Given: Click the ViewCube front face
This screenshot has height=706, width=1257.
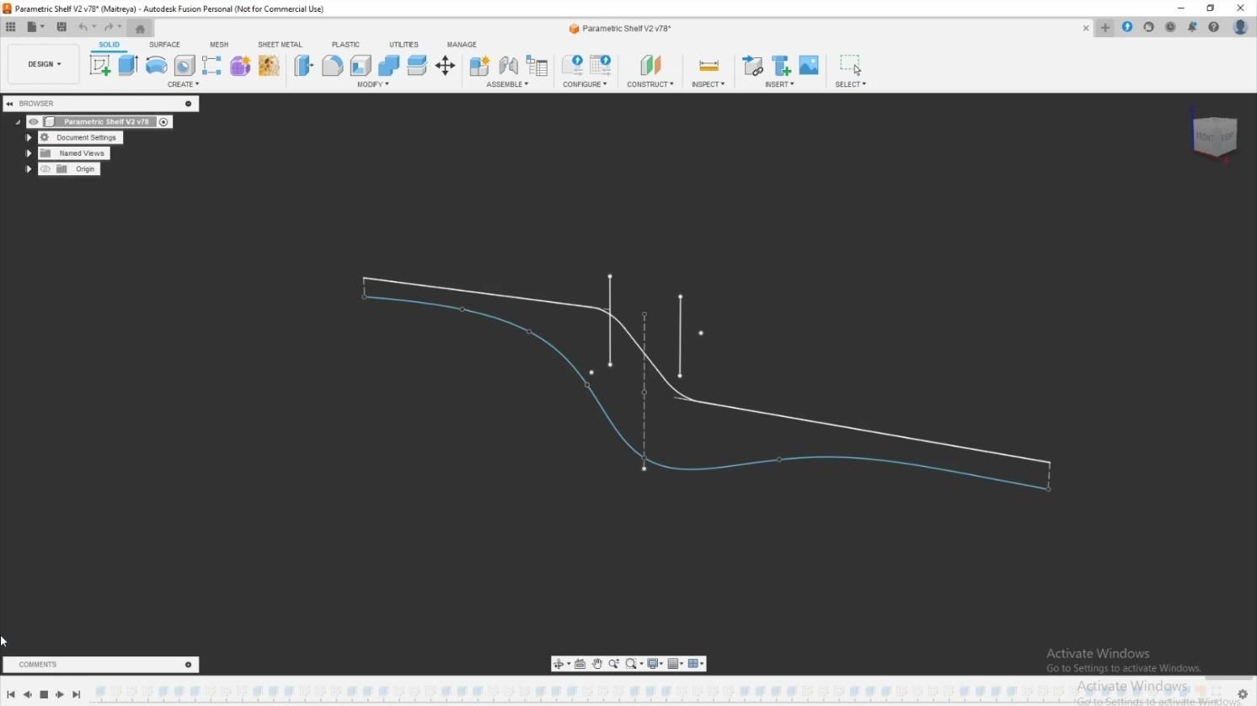Looking at the screenshot, I should point(1205,136).
